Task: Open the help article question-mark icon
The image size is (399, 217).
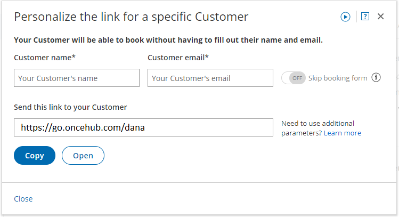Action: (365, 17)
